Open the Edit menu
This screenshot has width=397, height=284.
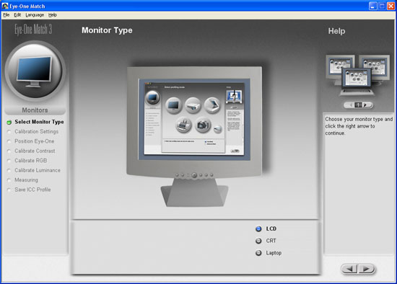(17, 15)
